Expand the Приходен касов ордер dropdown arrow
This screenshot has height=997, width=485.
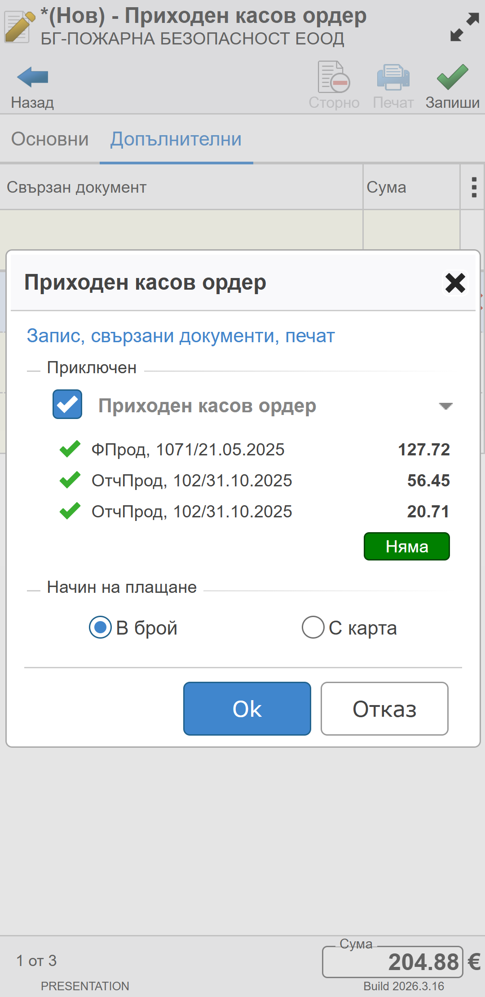[x=445, y=406]
